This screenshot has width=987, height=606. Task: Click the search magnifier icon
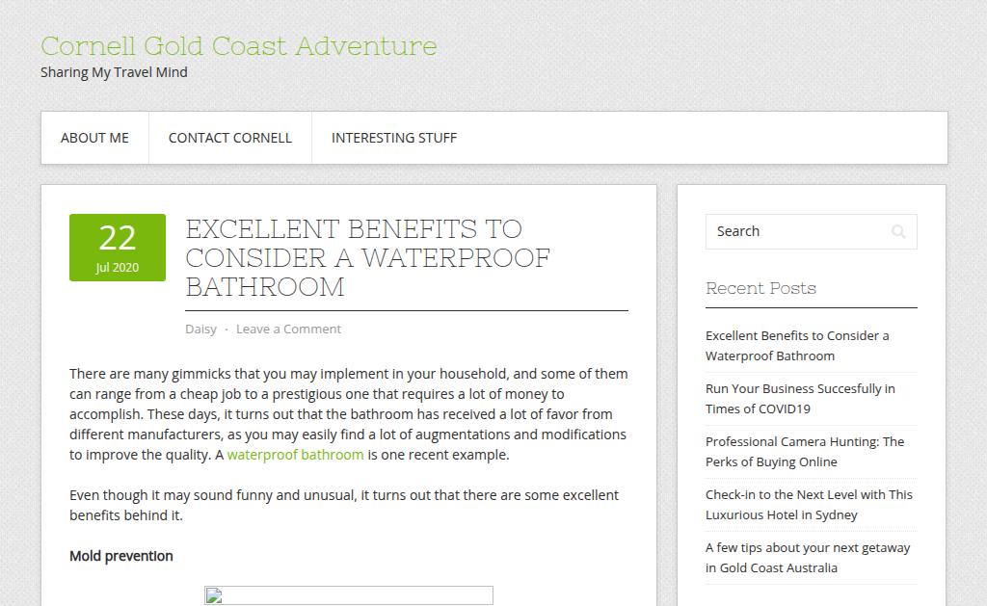coord(898,231)
